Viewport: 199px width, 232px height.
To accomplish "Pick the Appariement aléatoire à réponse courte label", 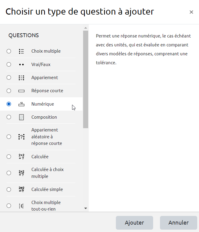I will click(46, 137).
